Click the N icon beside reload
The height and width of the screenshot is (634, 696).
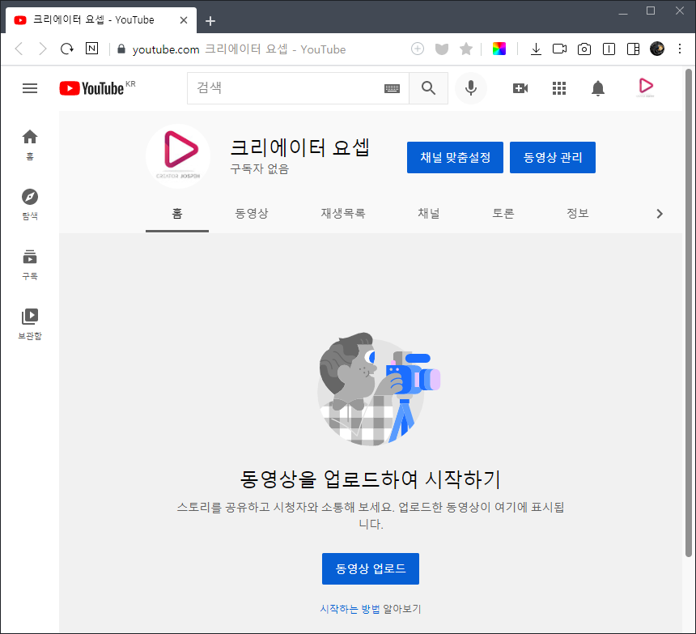92,49
